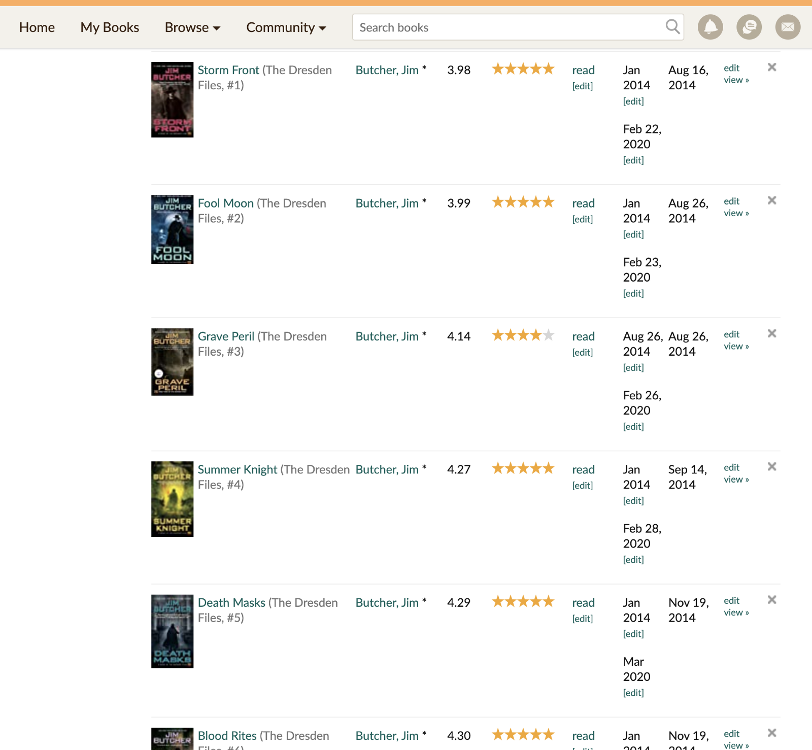Viewport: 812px width, 750px height.
Task: Delete Death Masks row using X icon
Action: coord(772,600)
